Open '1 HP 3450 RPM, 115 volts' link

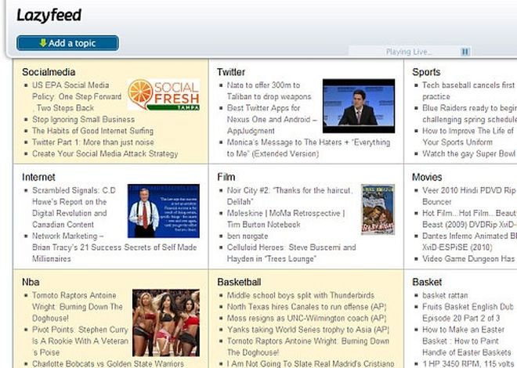(x=469, y=363)
